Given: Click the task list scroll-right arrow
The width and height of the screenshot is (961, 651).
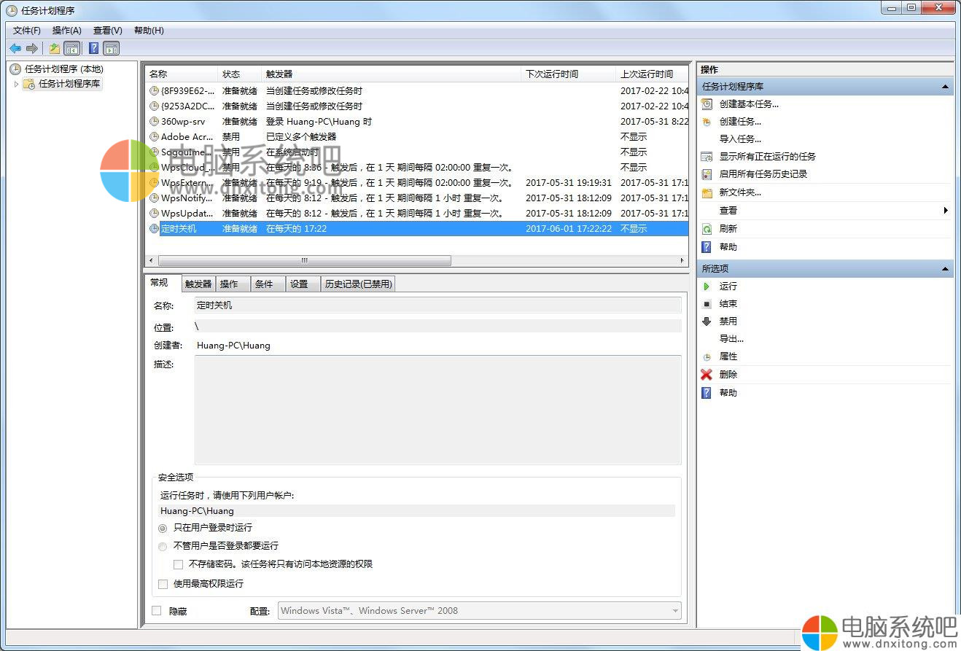Looking at the screenshot, I should tap(682, 260).
